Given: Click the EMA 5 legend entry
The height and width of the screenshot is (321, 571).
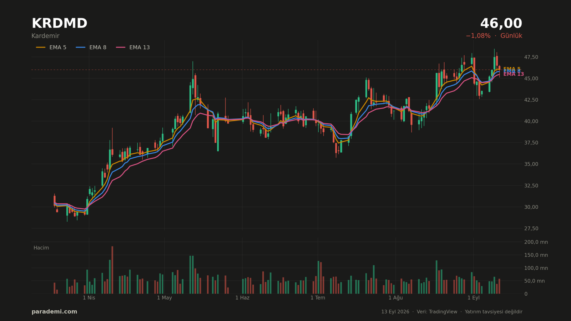Looking at the screenshot, I should click(51, 47).
